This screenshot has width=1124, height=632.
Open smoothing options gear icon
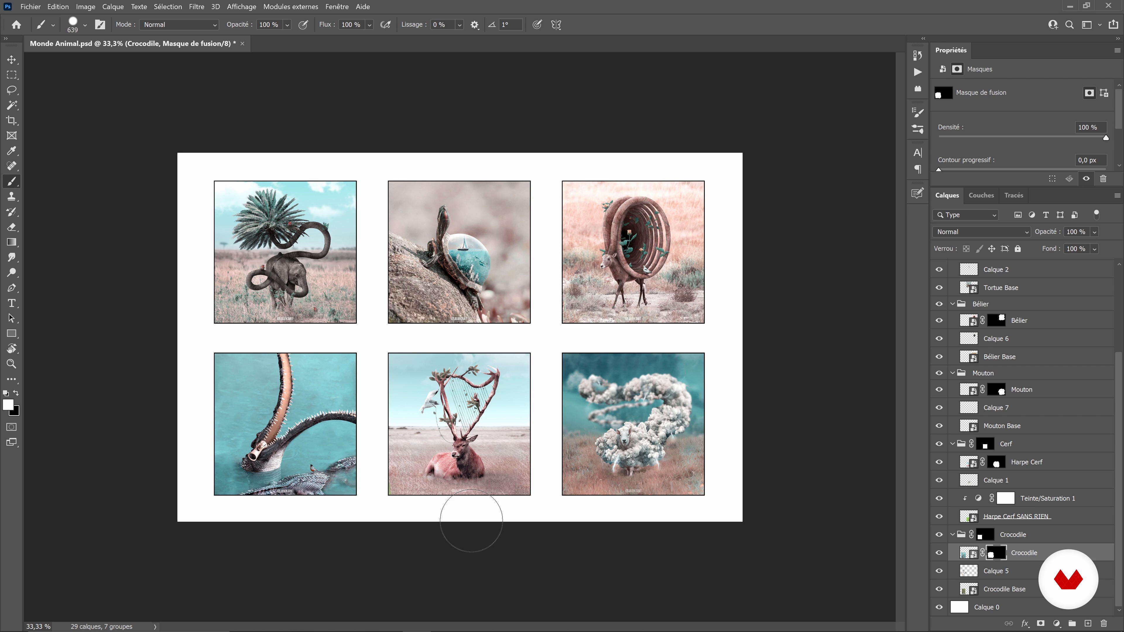(x=475, y=25)
